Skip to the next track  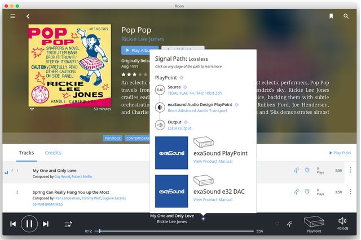click(x=46, y=224)
